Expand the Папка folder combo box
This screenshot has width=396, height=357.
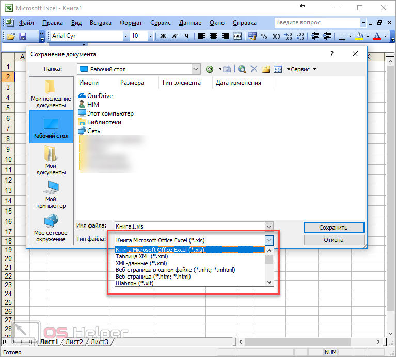(x=196, y=69)
